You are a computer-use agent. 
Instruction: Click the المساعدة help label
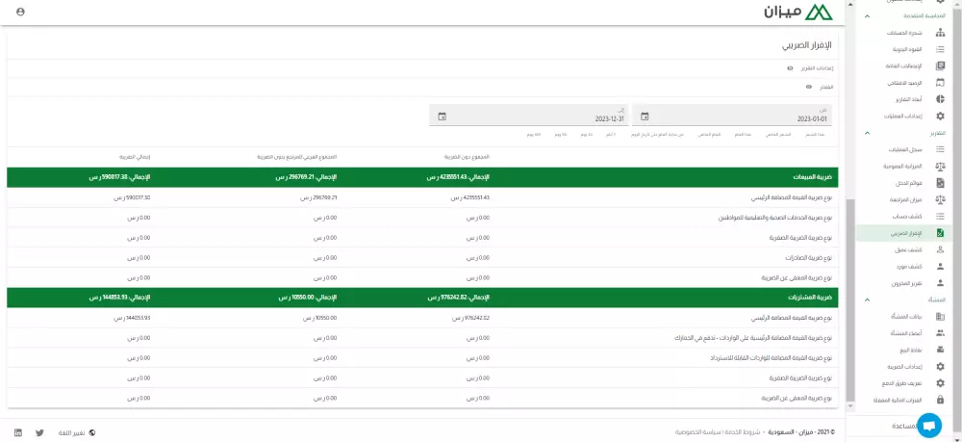pos(903,426)
